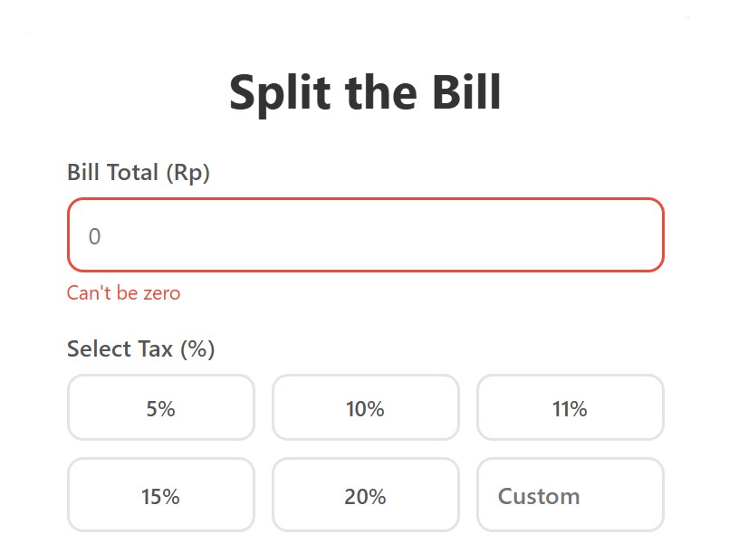Click the Can't be zero error message
The width and height of the screenshot is (729, 553).
point(122,292)
